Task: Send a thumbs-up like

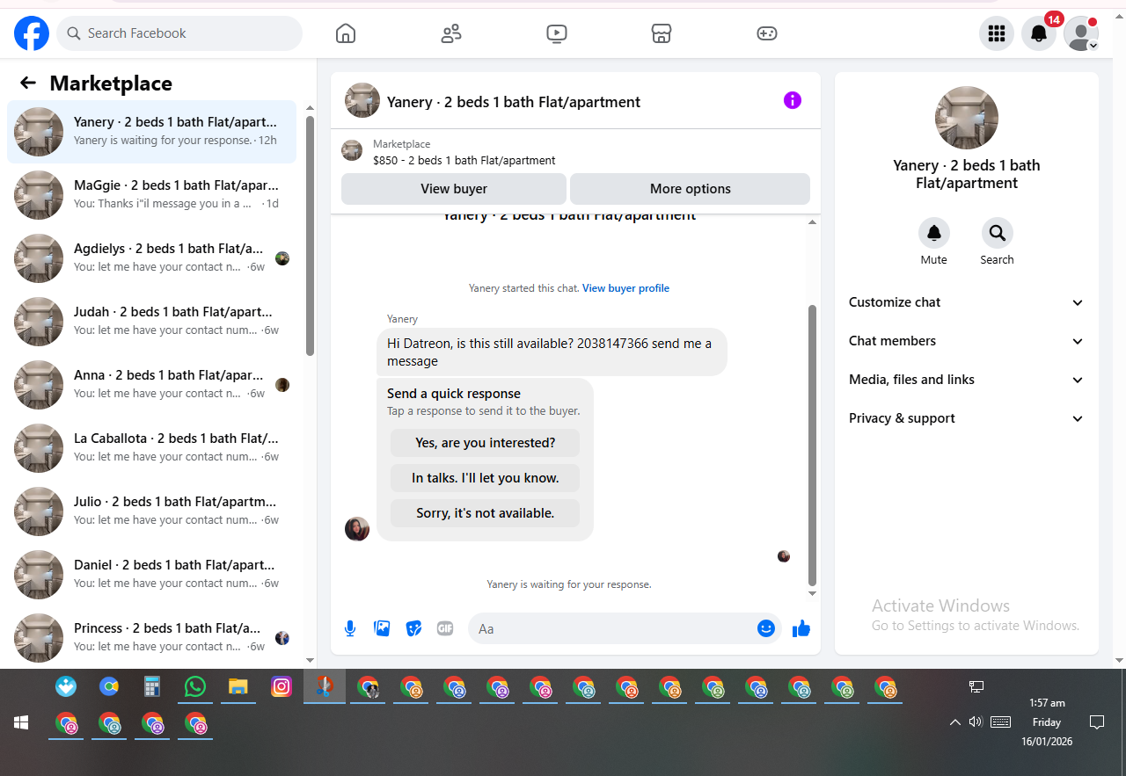Action: pos(801,628)
